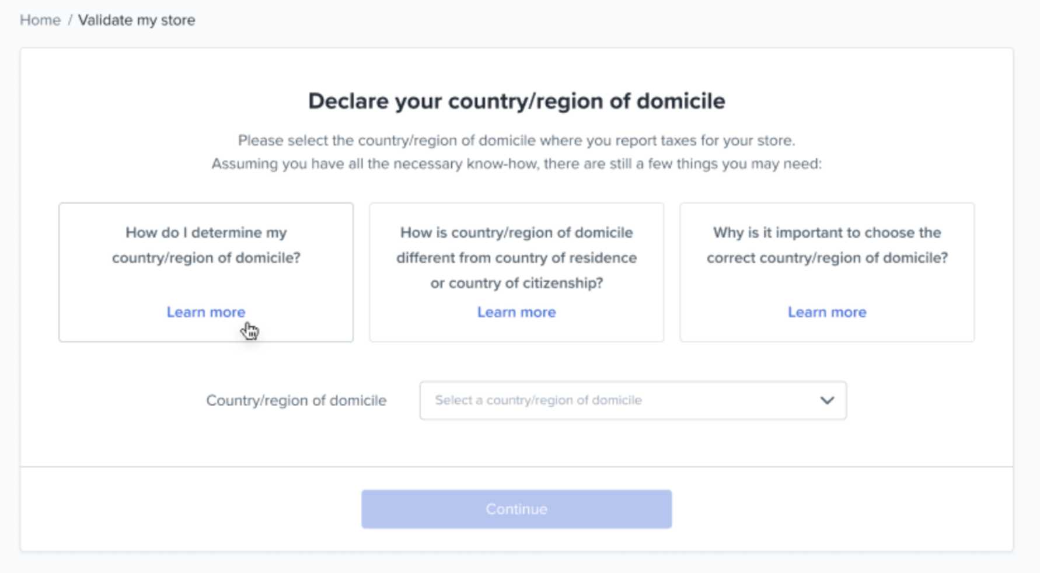Open Learn more about residence versus citizenship
The height and width of the screenshot is (573, 1040).
516,312
